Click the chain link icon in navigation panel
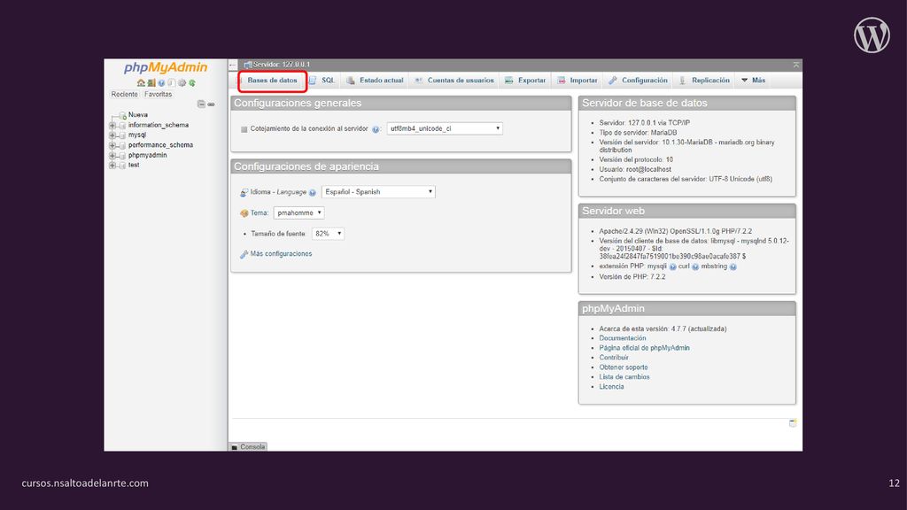 tap(211, 104)
